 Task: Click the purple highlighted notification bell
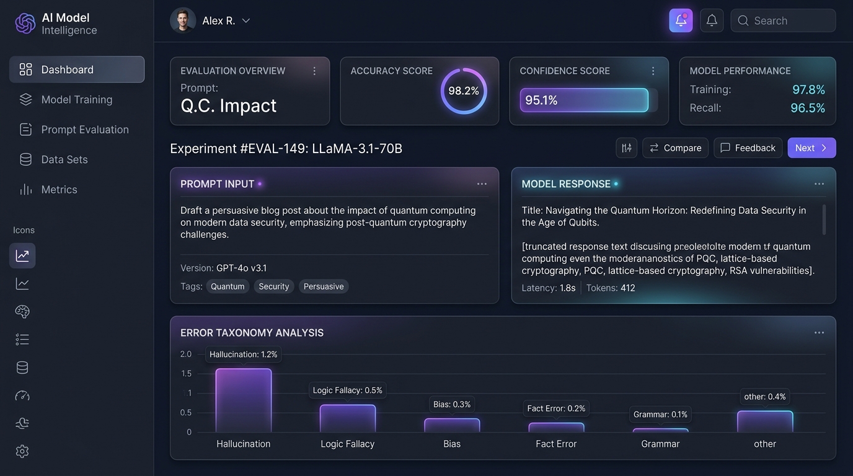coord(681,20)
